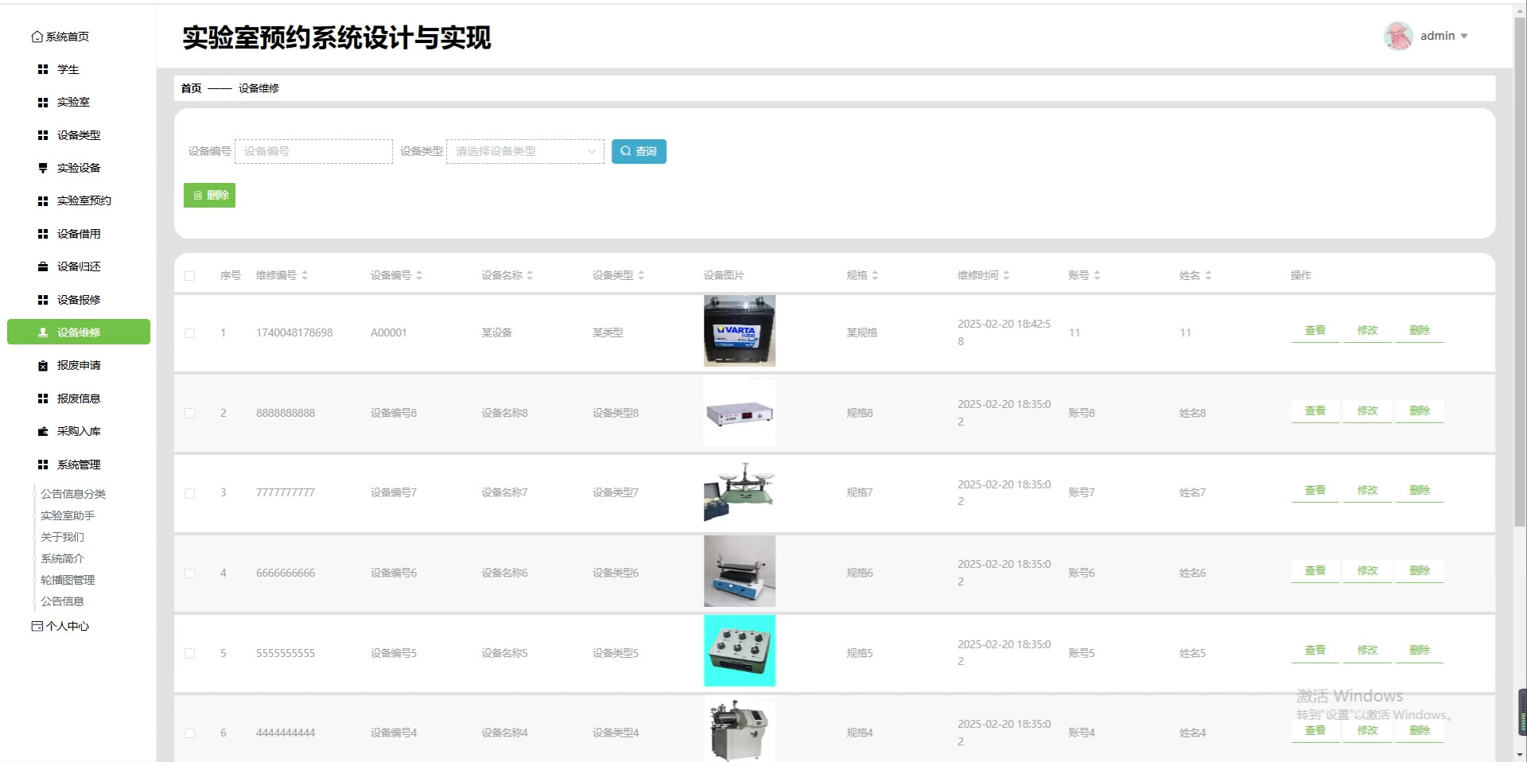Image resolution: width=1527 pixels, height=762 pixels.
Task: Click the 报废申请 clipboard icon
Action: tap(43, 366)
